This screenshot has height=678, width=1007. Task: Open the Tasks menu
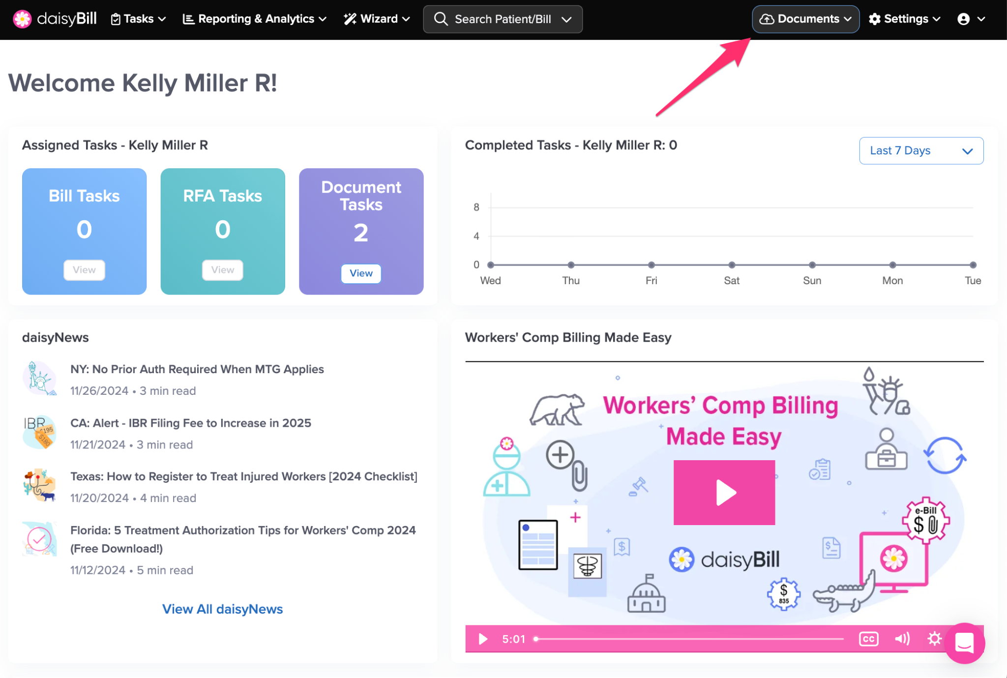click(138, 19)
